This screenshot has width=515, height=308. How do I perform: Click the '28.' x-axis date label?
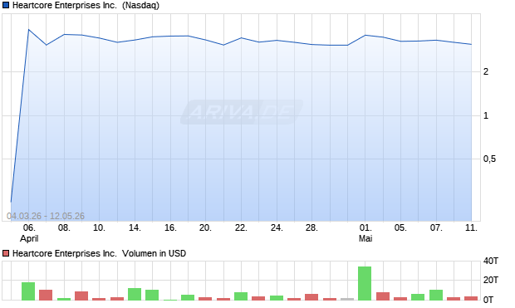tap(311, 227)
